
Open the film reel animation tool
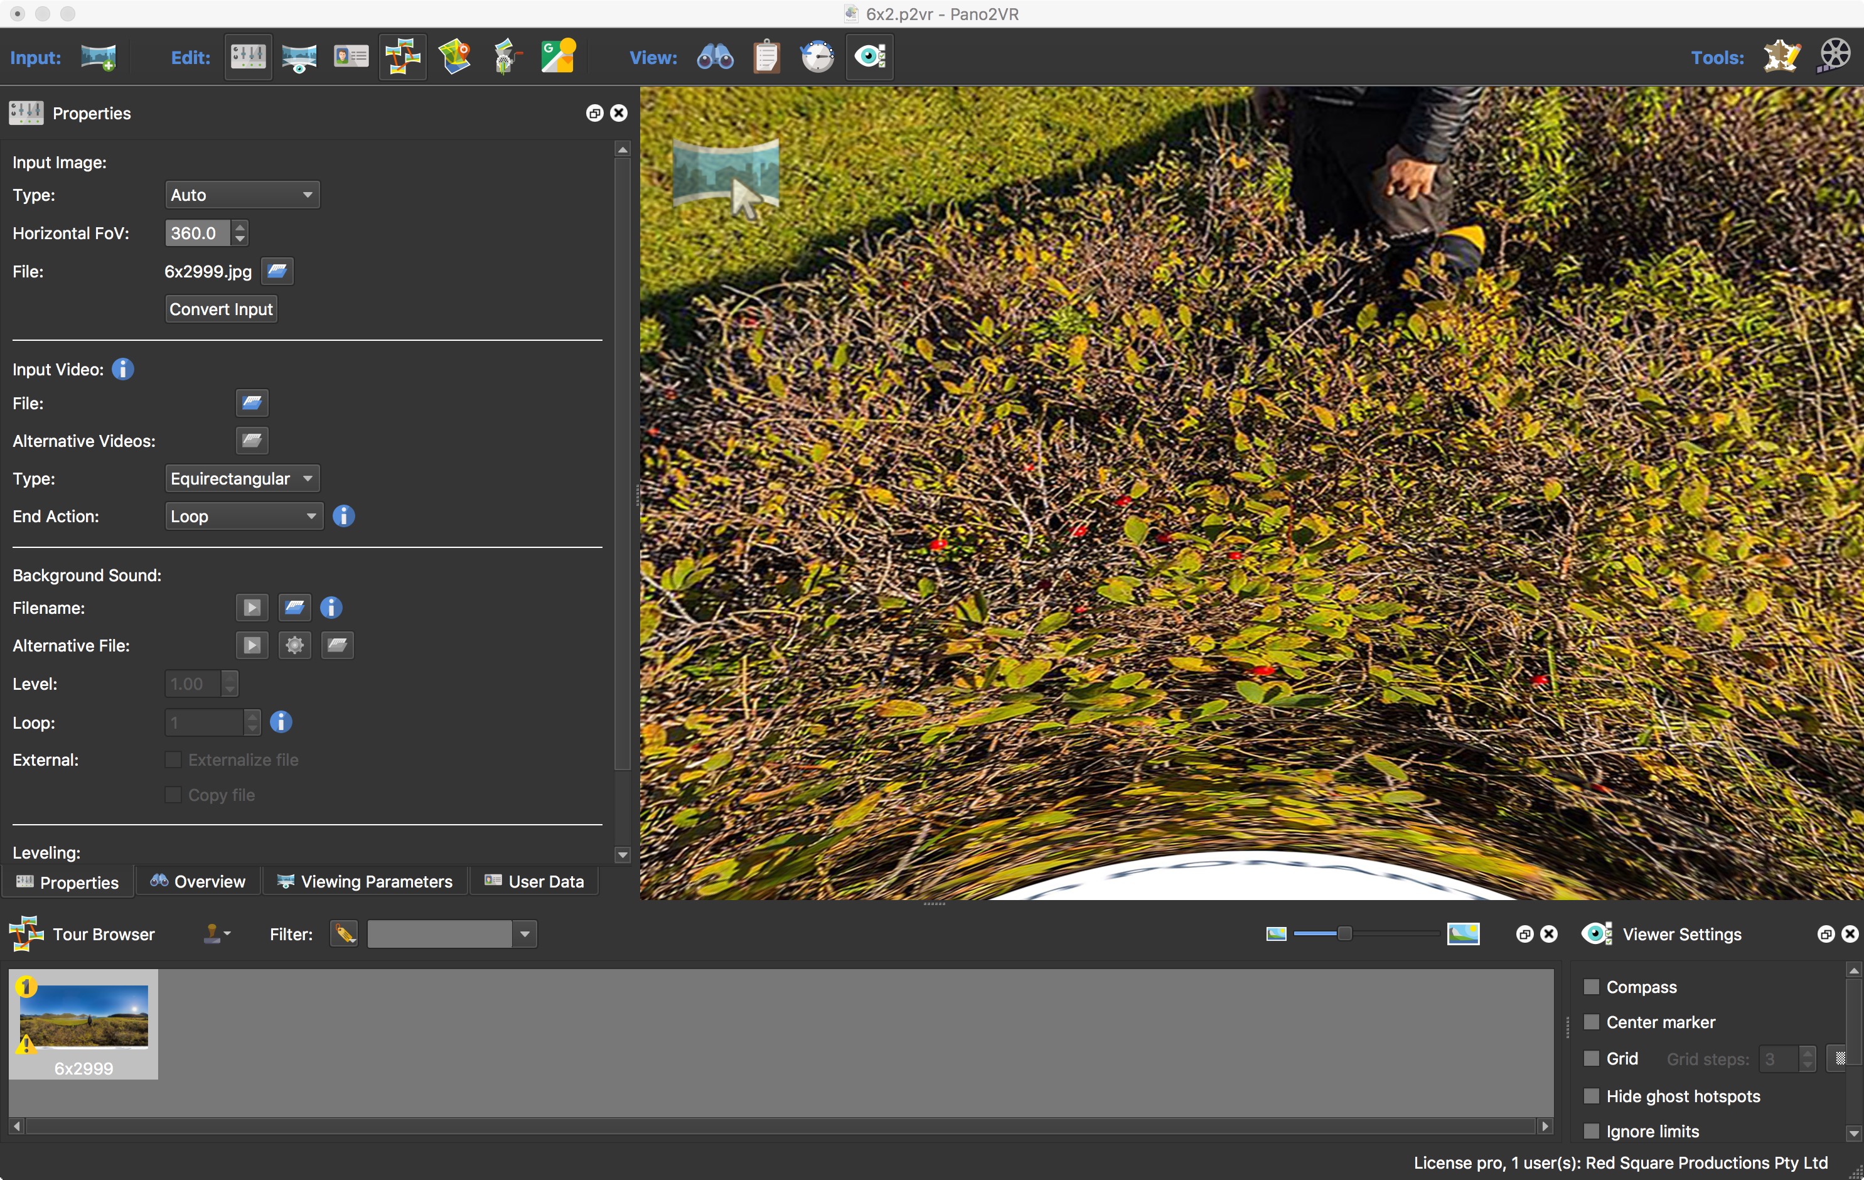pos(1833,57)
